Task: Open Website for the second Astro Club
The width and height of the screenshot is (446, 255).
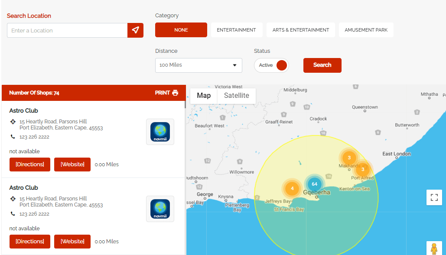Action: pos(72,242)
